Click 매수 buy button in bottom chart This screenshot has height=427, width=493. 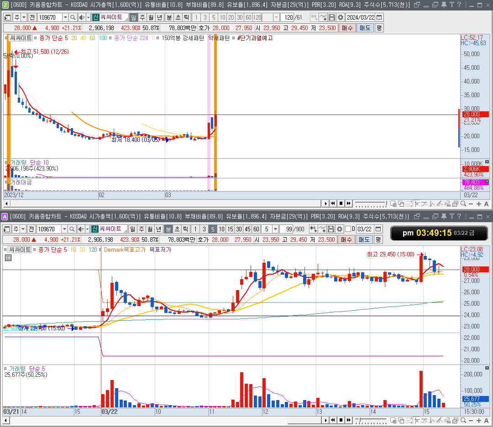click(346, 240)
